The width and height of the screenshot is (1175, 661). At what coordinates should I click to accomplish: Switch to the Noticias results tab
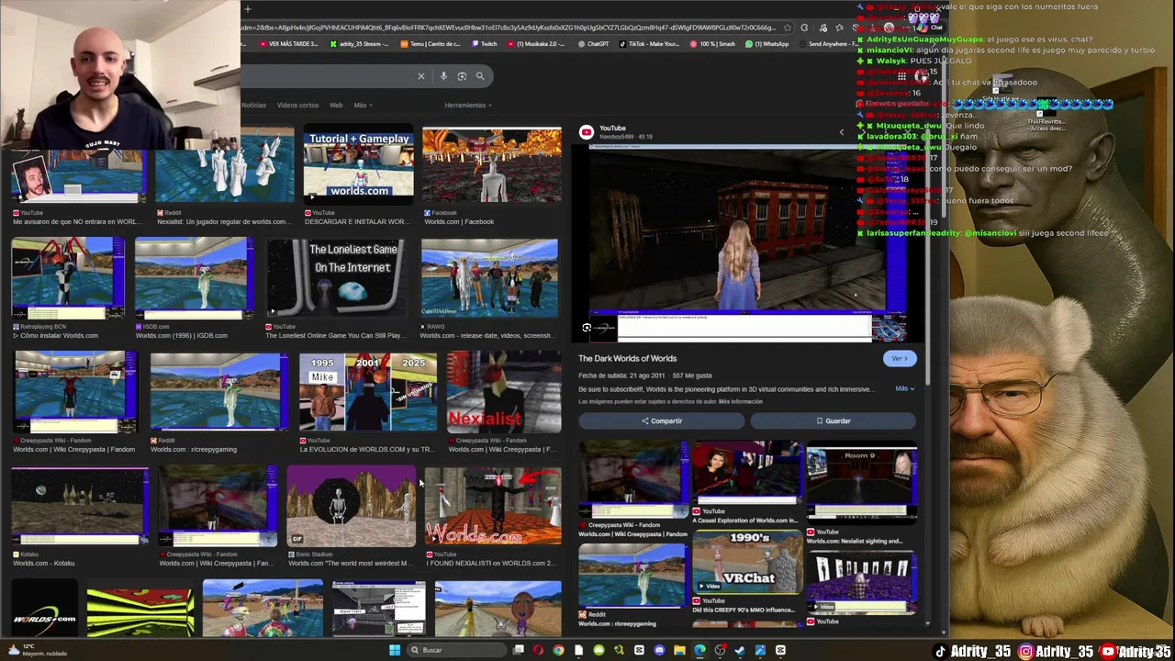pyautogui.click(x=253, y=106)
